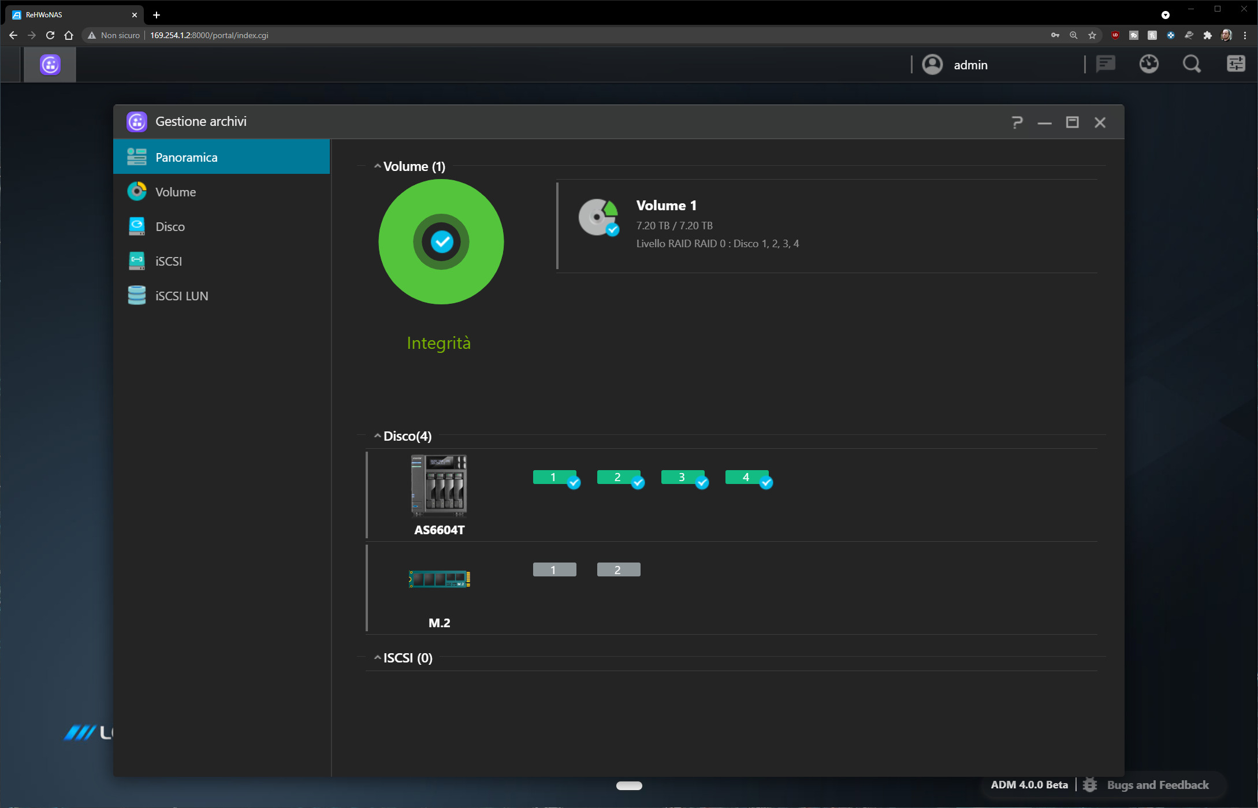Click the admin user avatar icon

coord(932,65)
